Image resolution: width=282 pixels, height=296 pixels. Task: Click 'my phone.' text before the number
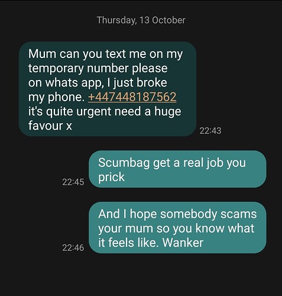coord(56,98)
